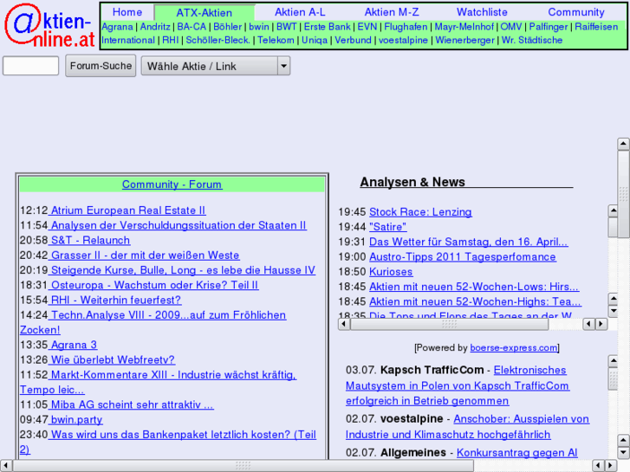The height and width of the screenshot is (472, 630).
Task: Open the S&T - Relaunch thread
Action: coord(89,240)
